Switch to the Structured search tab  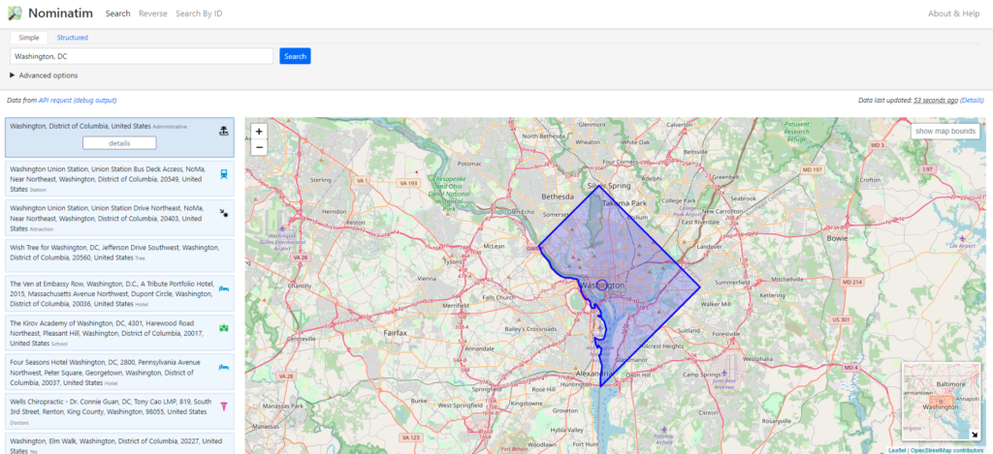pyautogui.click(x=72, y=38)
